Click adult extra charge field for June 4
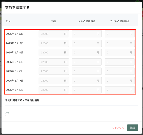 pyautogui.click(x=87, y=53)
